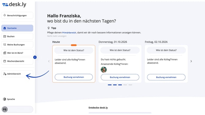Image resolution: width=205 pixels, height=115 pixels.
Task: Open Benachrichtigungen bell icon
Action: tap(5, 15)
